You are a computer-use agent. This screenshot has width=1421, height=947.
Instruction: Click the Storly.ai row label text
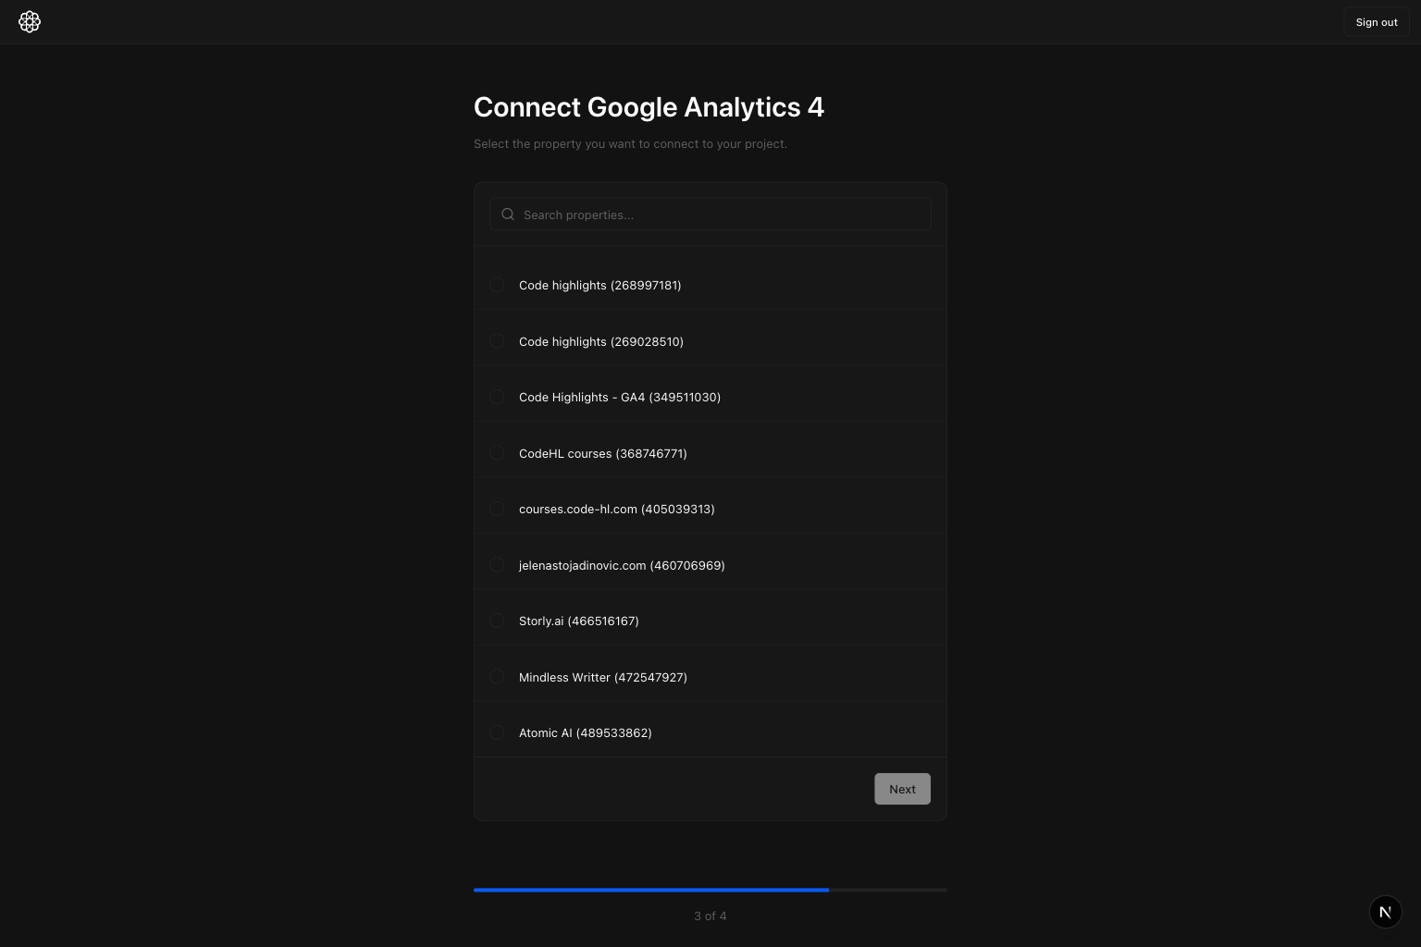(579, 621)
